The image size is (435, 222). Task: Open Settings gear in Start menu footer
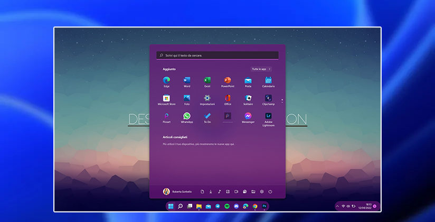261,191
